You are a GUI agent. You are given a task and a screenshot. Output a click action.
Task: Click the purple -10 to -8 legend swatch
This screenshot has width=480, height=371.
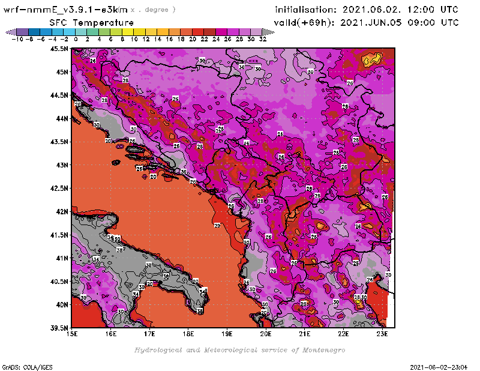click(23, 32)
